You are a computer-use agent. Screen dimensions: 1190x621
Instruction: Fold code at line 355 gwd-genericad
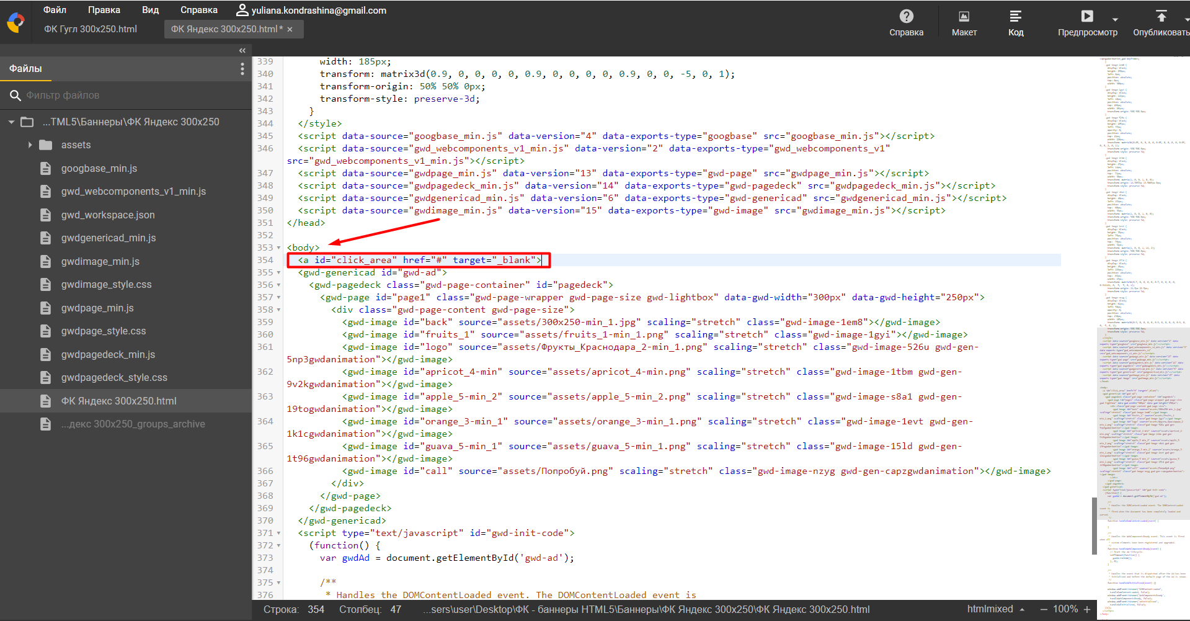(x=278, y=273)
